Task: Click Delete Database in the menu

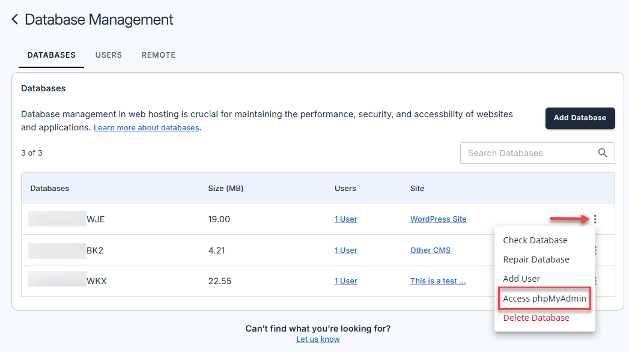Action: click(536, 318)
